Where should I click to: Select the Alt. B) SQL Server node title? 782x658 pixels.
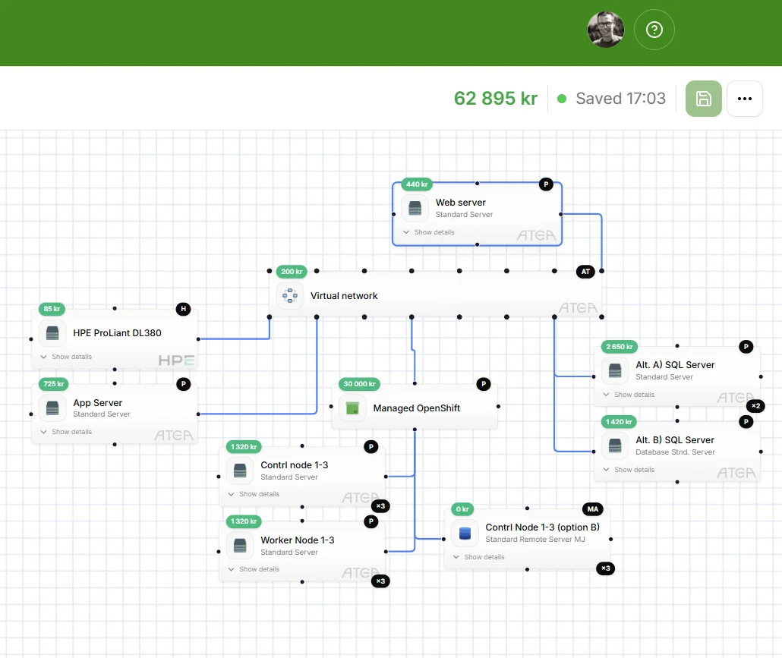point(675,440)
